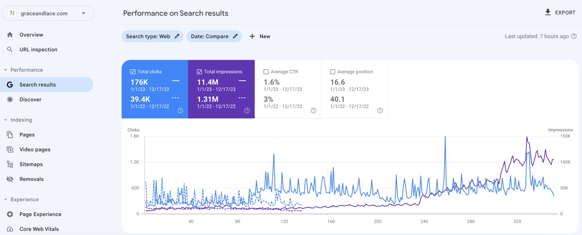The image size is (582, 235).
Task: Uncheck the Total clicks checkbox
Action: [133, 72]
